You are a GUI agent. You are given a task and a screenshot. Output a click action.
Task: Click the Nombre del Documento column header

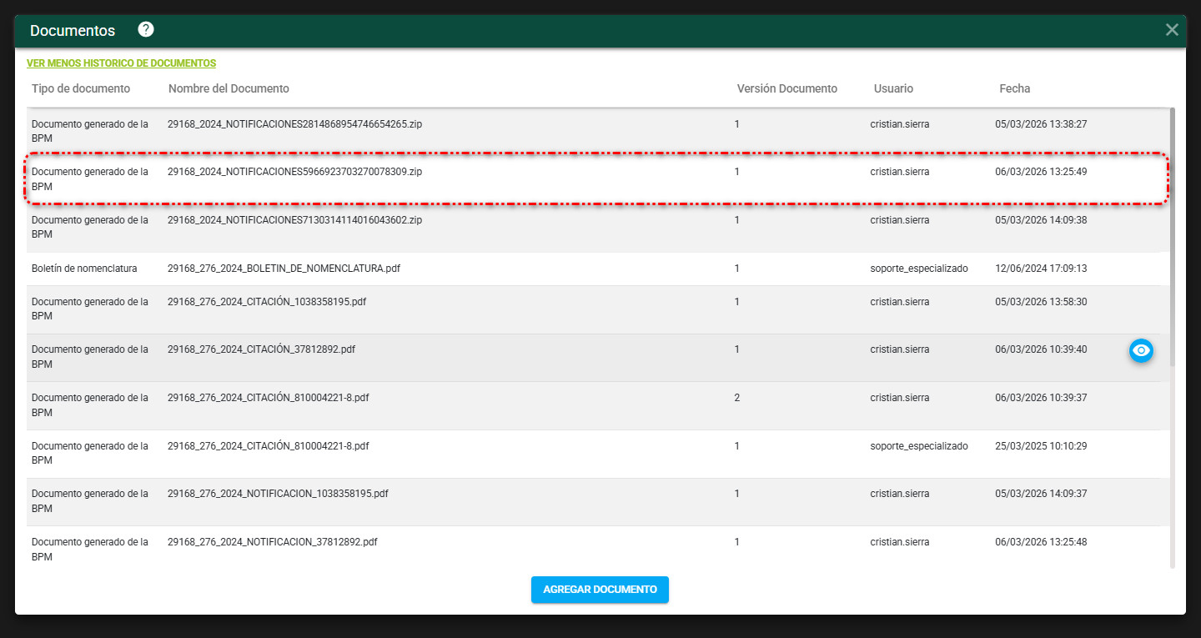[229, 88]
